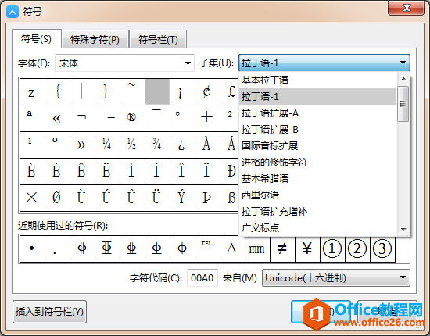This screenshot has width=430, height=336.
Task: Pick recent bullet • symbol
Action: coord(32,248)
